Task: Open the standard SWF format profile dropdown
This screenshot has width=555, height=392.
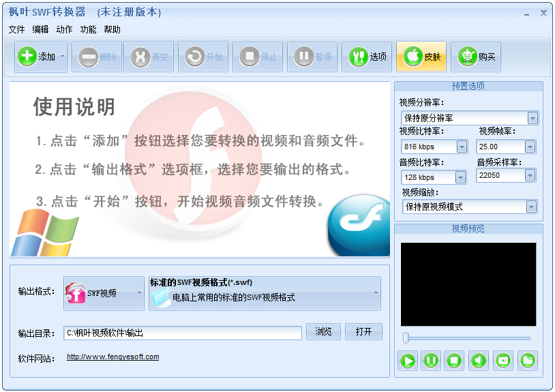Action: coord(265,293)
